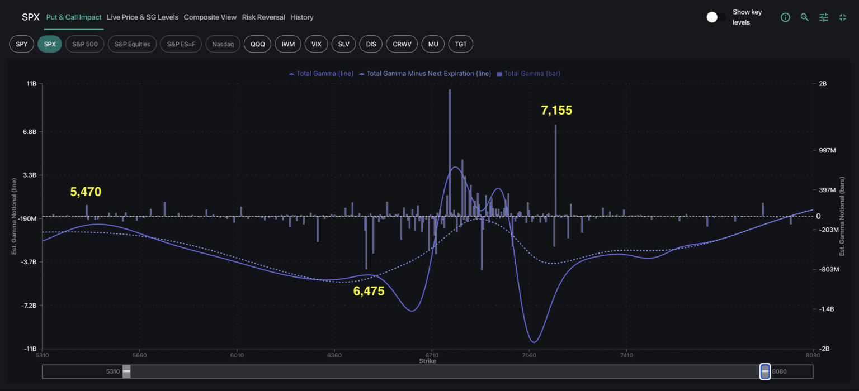Choose the VIX symbol
The width and height of the screenshot is (859, 391).
point(316,44)
